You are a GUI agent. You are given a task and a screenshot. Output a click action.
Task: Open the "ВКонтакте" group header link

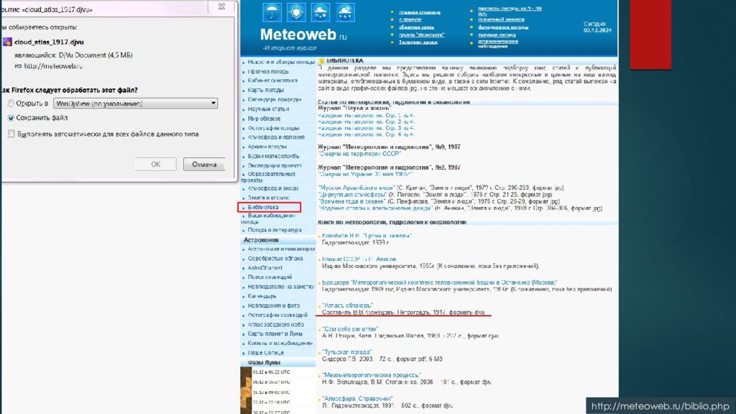(x=421, y=34)
